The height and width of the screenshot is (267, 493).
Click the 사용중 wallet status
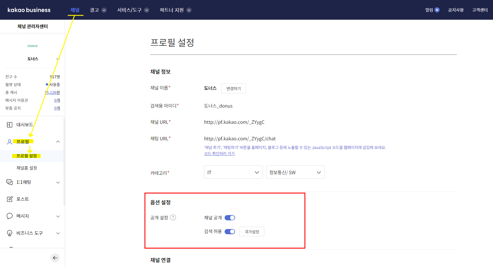(54, 85)
